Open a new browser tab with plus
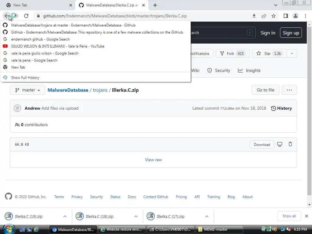312x234 pixels. [x=155, y=5]
